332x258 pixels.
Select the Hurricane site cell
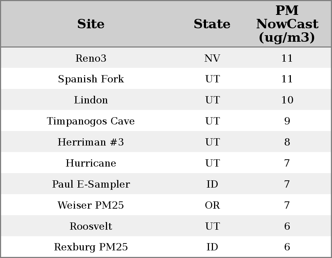91,163
